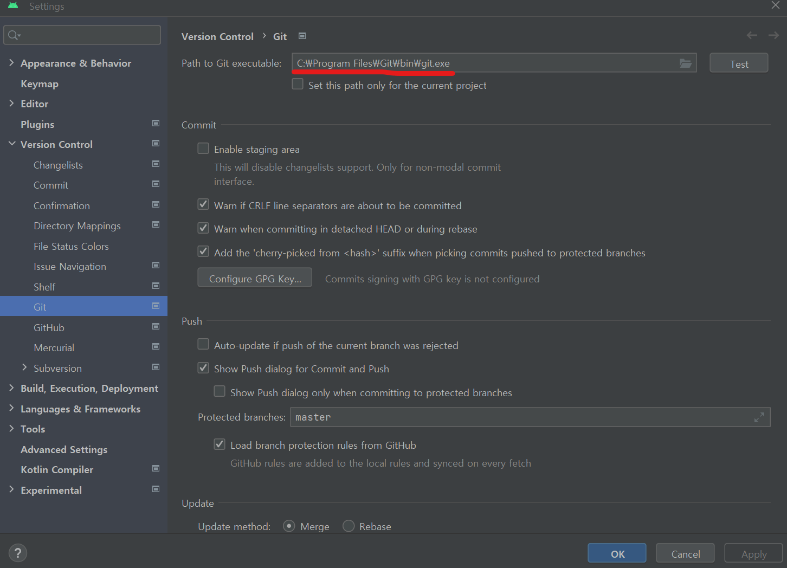The height and width of the screenshot is (568, 787).
Task: Collapse the Version Control section arrow
Action: (11, 144)
